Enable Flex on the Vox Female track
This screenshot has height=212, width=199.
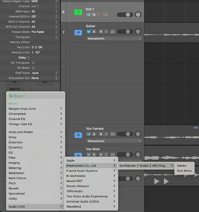pos(113,134)
